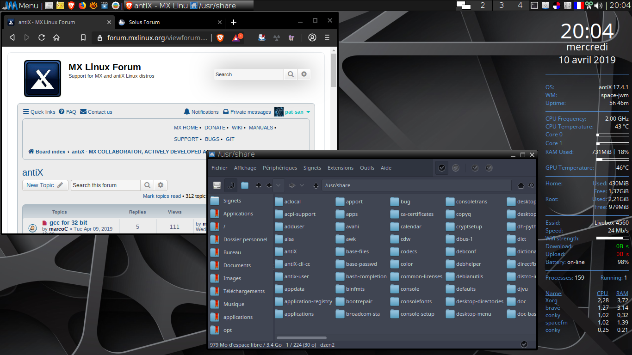Launch Brave from the taskbar quick launcher

tap(71, 6)
